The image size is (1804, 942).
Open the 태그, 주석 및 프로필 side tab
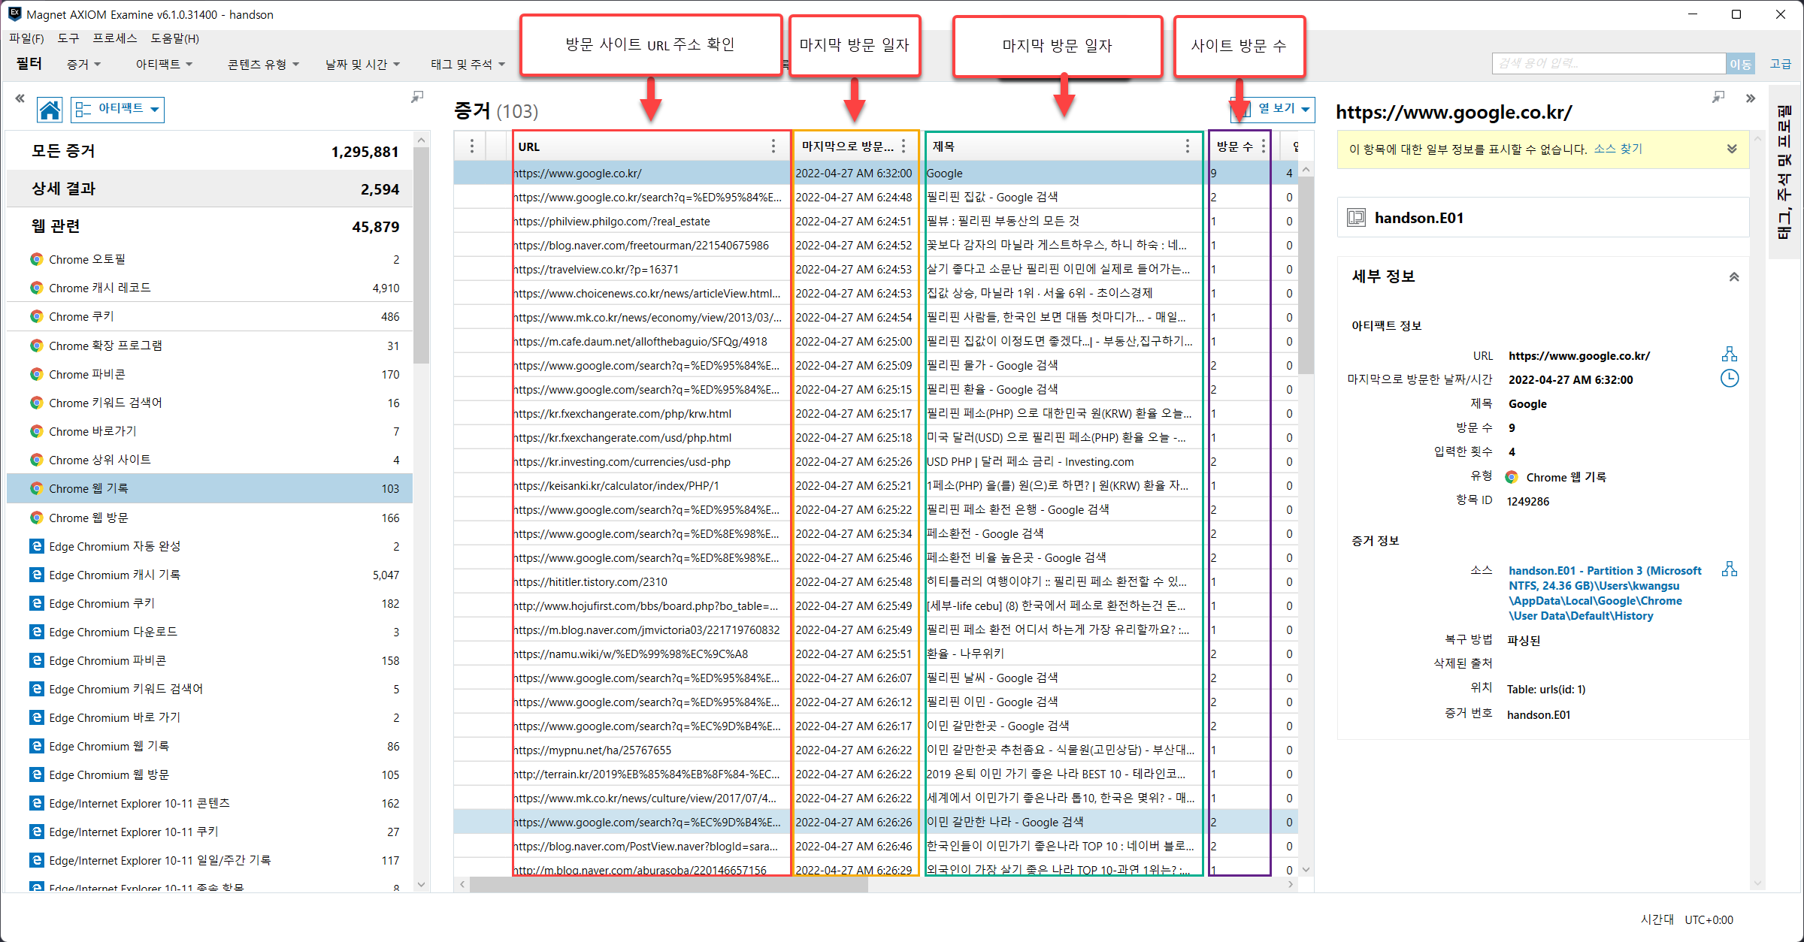(1784, 173)
